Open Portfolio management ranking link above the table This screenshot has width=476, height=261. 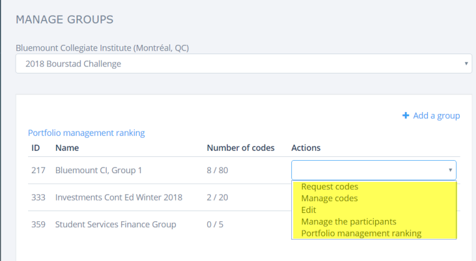pos(86,133)
